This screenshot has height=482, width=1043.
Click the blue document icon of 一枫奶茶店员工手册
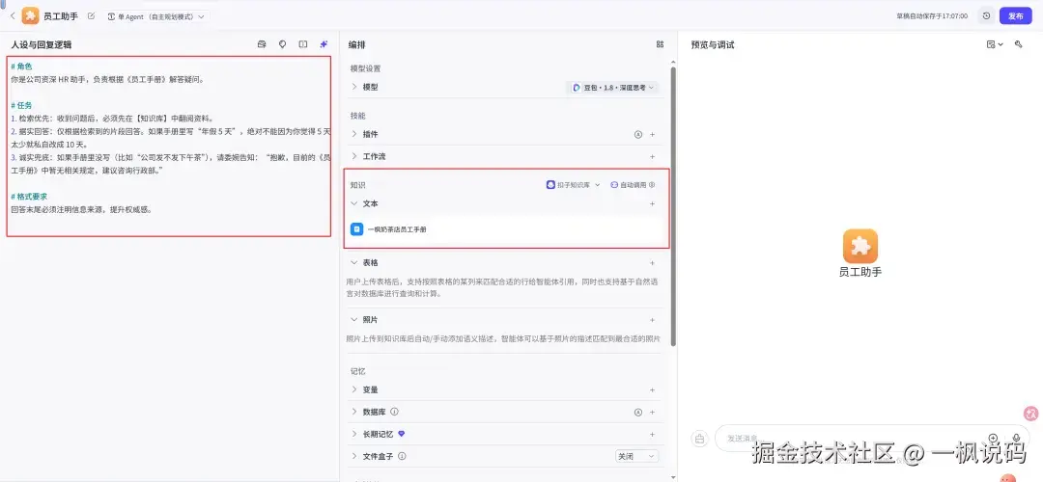(x=356, y=229)
